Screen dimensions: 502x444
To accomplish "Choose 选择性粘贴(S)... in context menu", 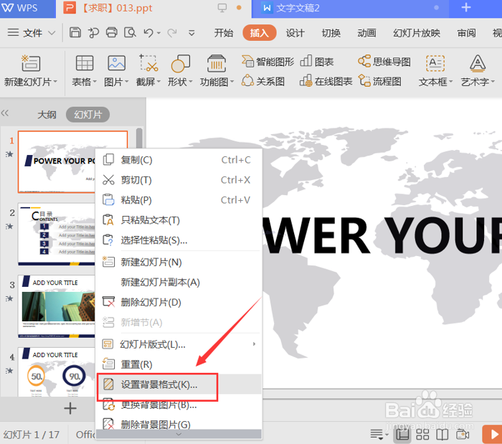I will [x=179, y=240].
